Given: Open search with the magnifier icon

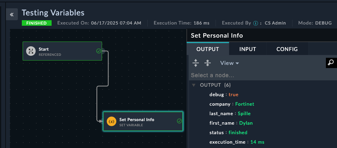Looking at the screenshot, I should click(x=331, y=63).
